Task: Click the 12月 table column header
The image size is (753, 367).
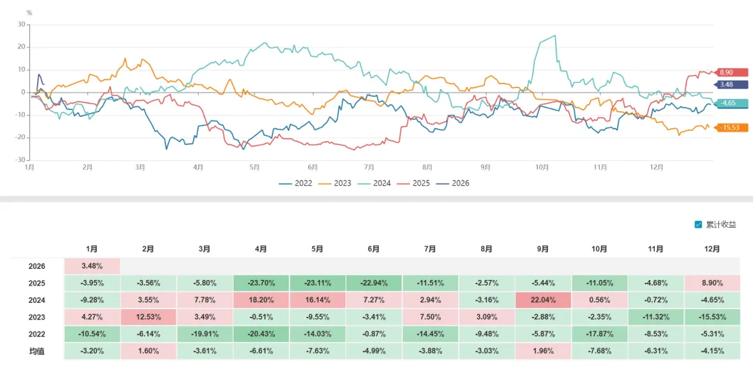Action: [713, 249]
